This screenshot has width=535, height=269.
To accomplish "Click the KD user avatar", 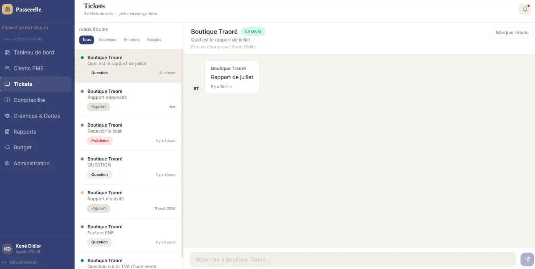I will (x=7, y=249).
